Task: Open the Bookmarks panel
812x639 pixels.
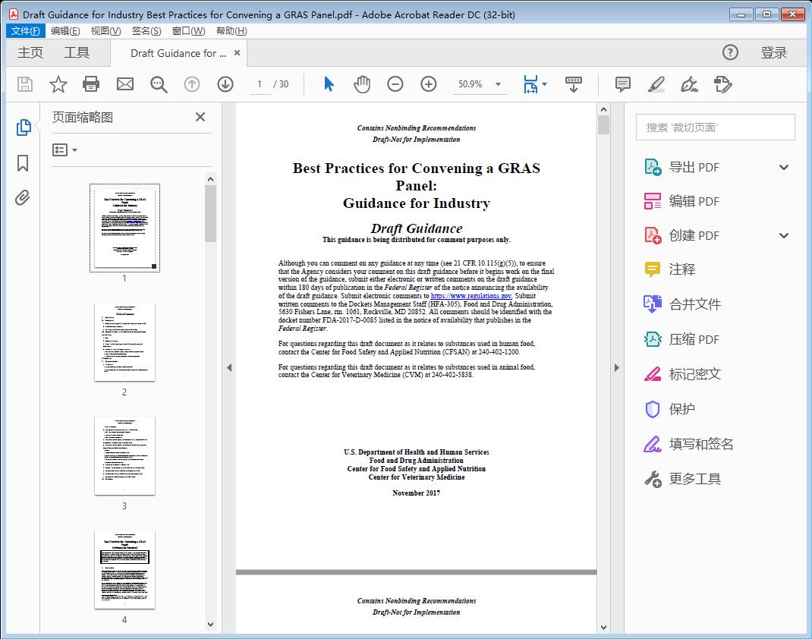Action: point(22,163)
